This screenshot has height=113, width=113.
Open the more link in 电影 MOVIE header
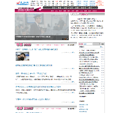click(x=72, y=109)
